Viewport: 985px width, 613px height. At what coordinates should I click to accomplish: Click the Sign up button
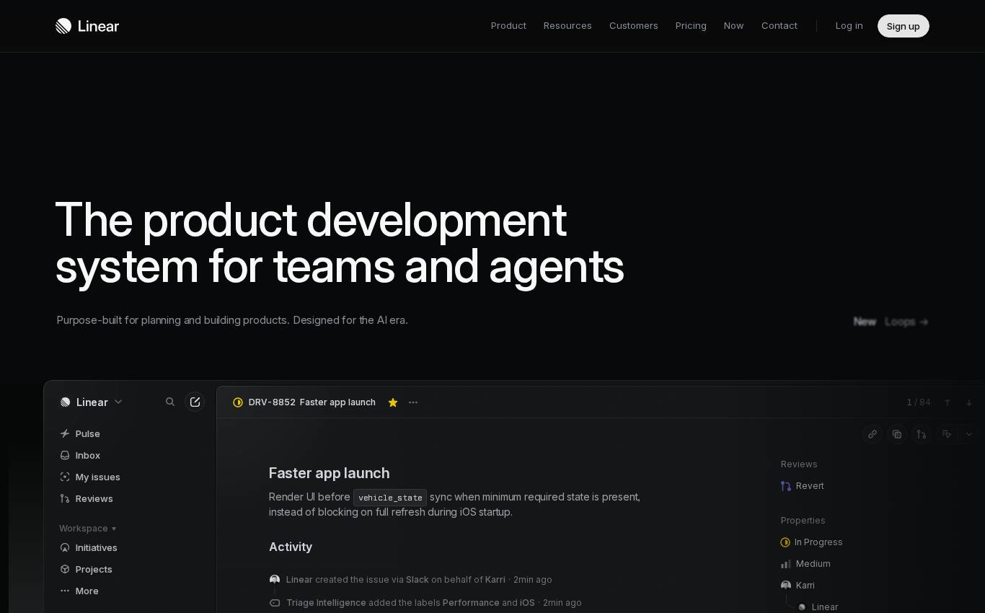tap(904, 26)
